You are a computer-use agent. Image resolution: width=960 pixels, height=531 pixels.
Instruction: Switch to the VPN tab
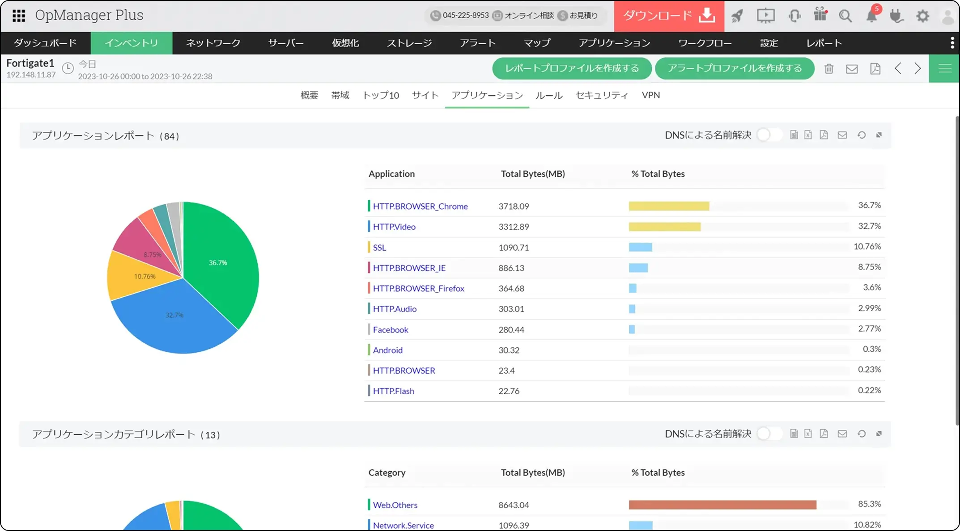[x=651, y=95]
